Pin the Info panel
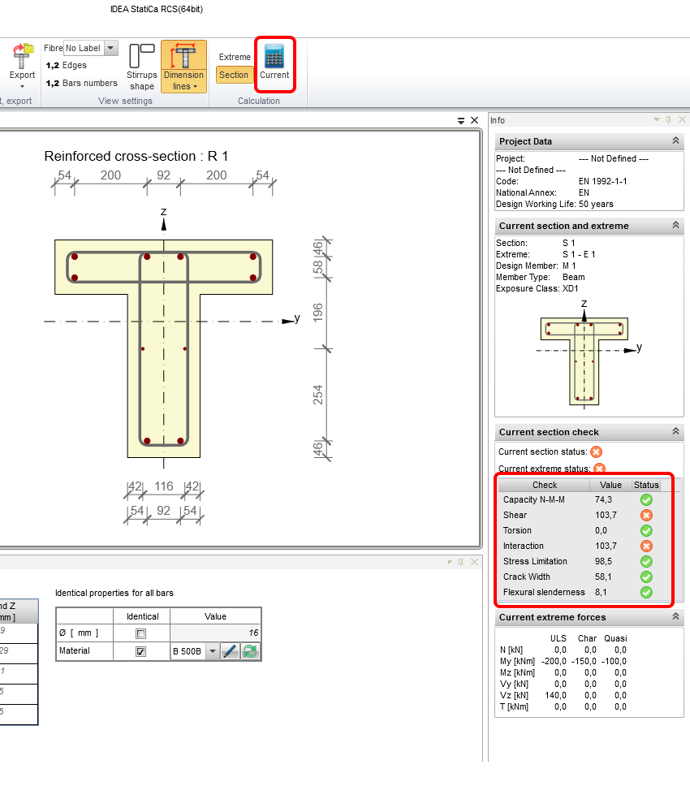690x812 pixels. point(670,119)
